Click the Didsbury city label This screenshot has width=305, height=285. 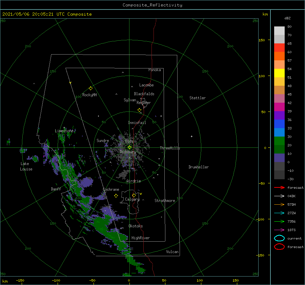128,152
